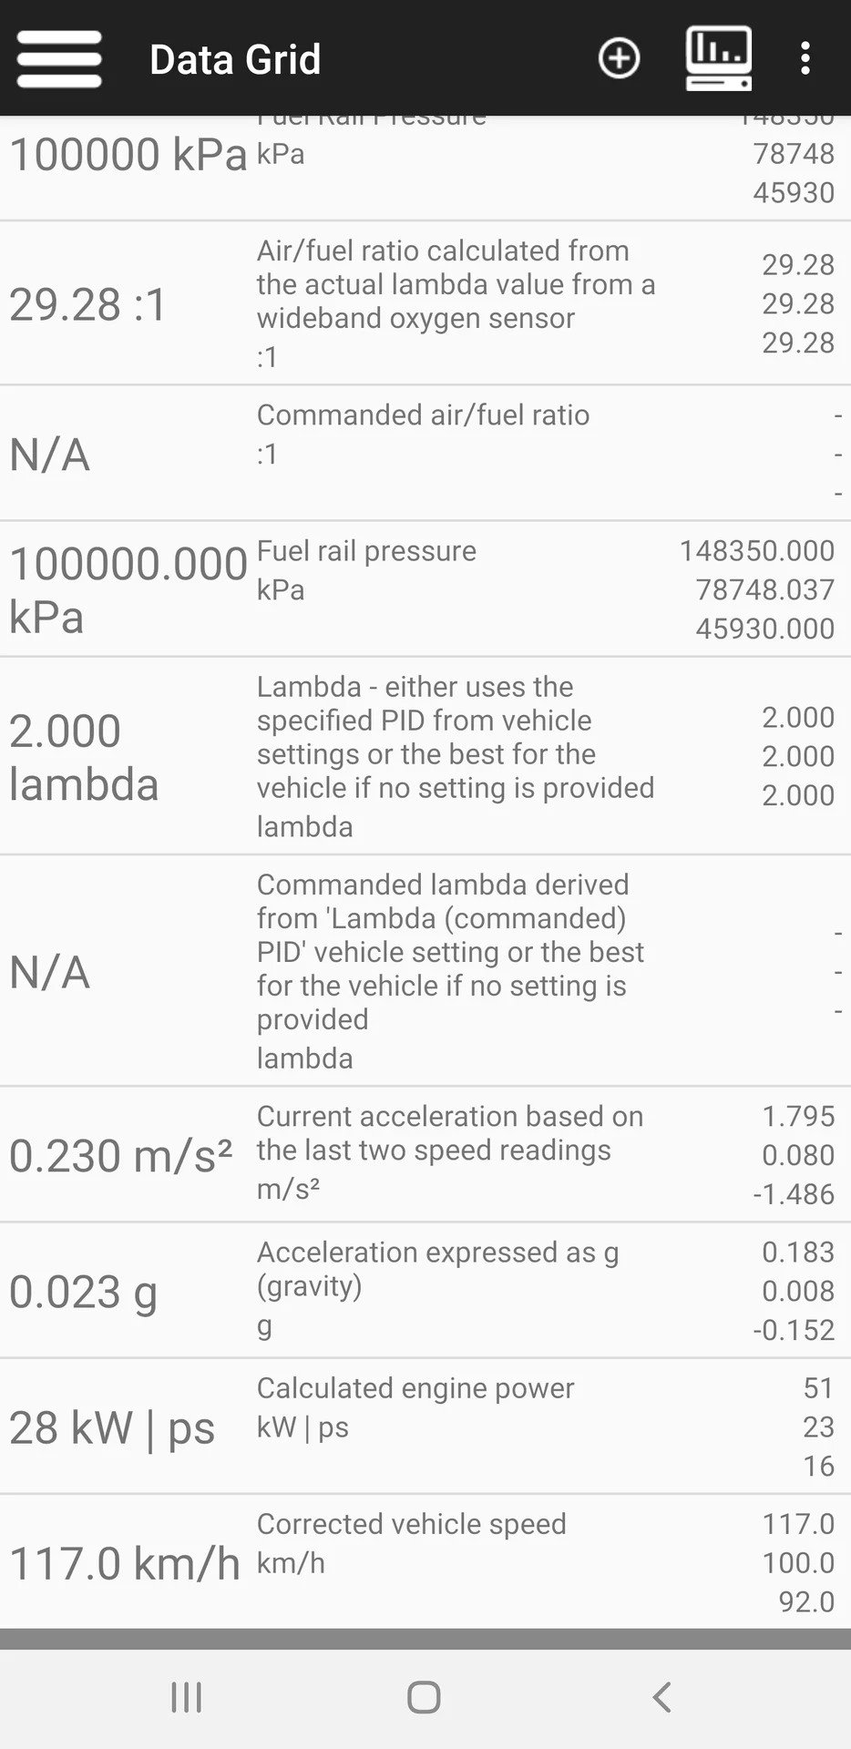Screen dimensions: 851x1749
Task: Open the hamburger navigation menu
Action: point(59,58)
